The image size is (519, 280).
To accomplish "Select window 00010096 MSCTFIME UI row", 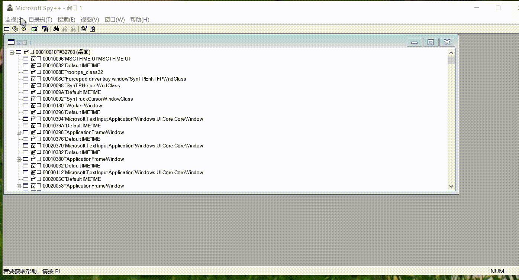I will [x=80, y=59].
